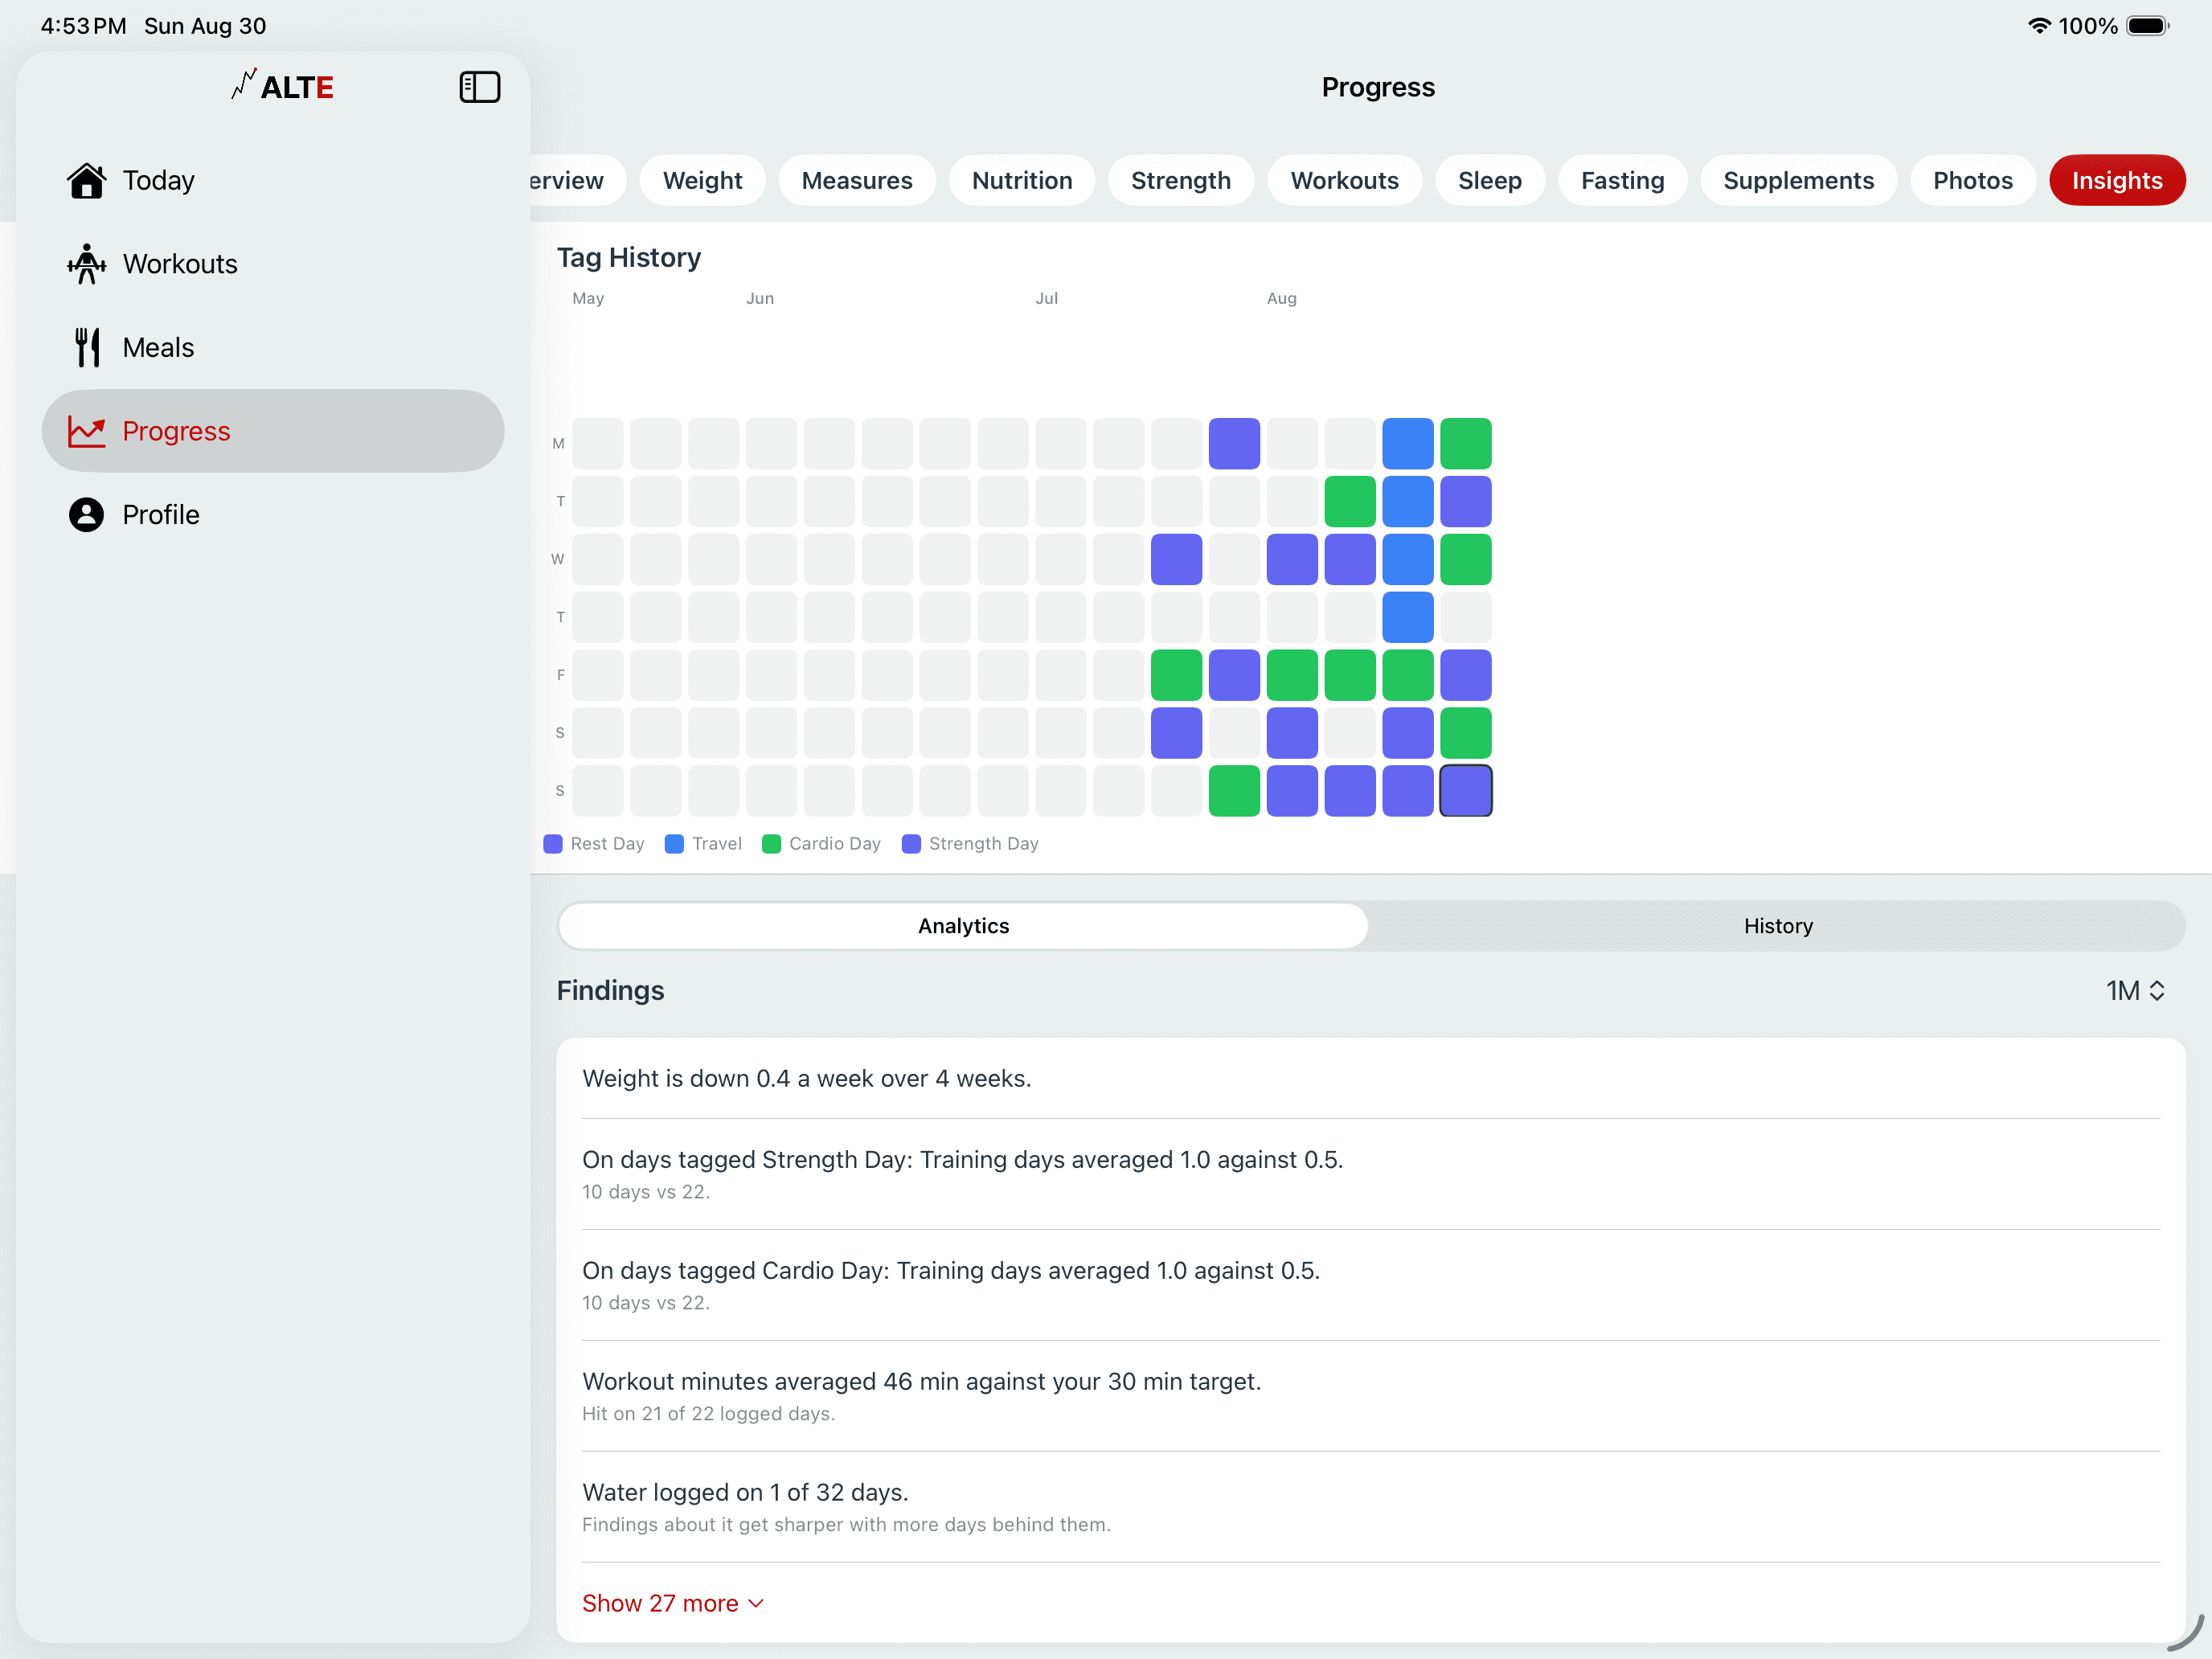Go to Meals in sidebar
This screenshot has height=1659, width=2212.
click(273, 348)
